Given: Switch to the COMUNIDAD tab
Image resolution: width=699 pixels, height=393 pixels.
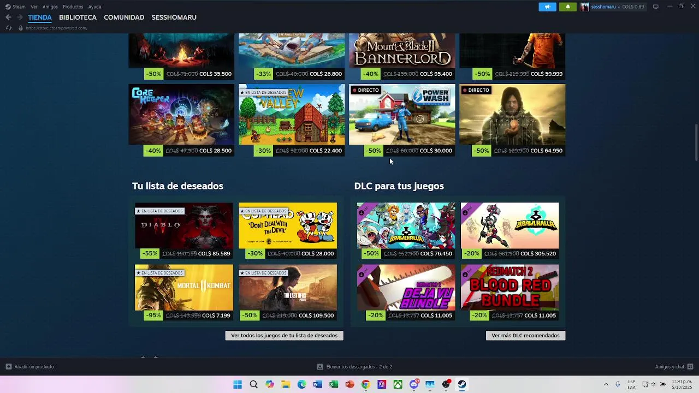Looking at the screenshot, I should coord(124,17).
